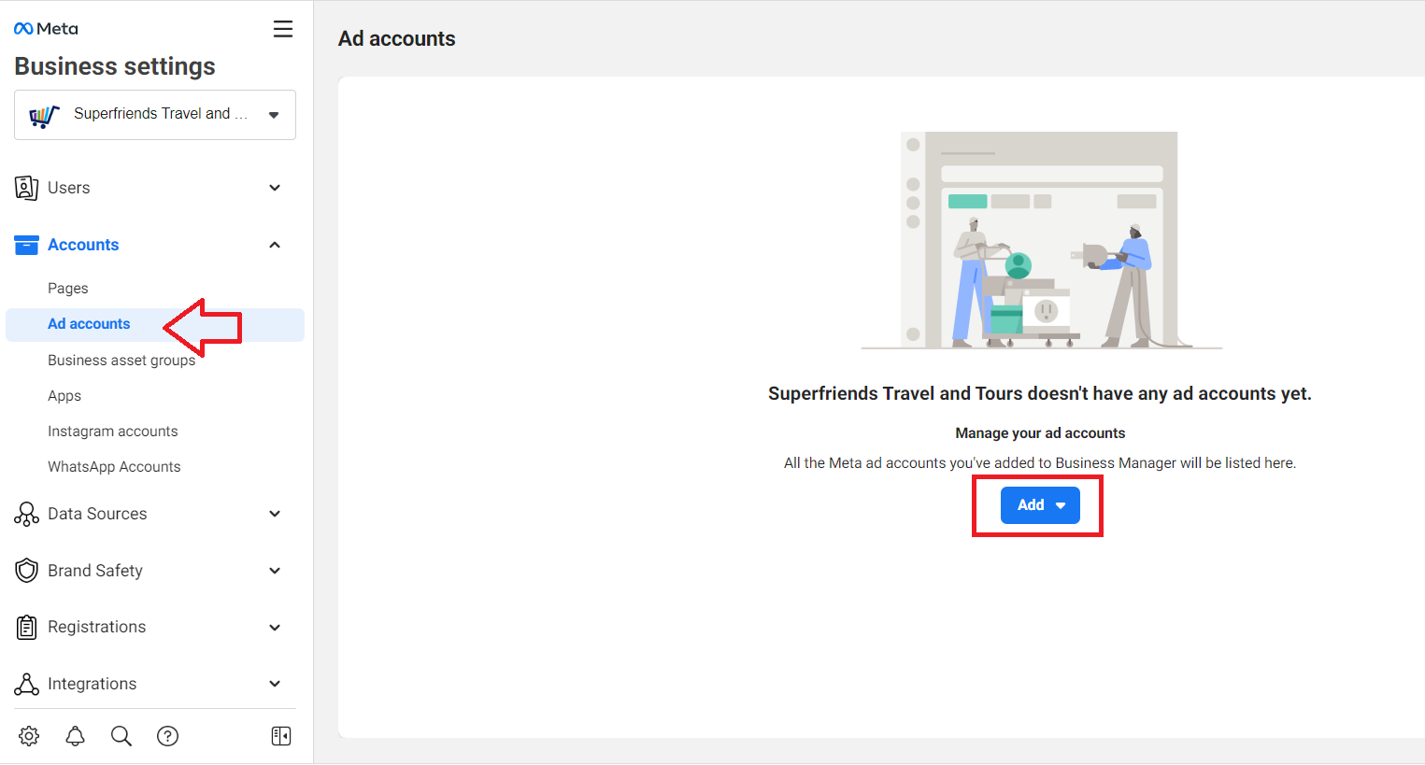Select Apps under Accounts
1425x765 pixels.
[64, 396]
